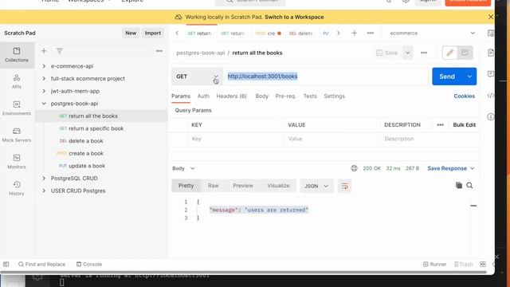Open the request three-dot menu beside Save
The image size is (510, 287).
pyautogui.click(x=424, y=53)
